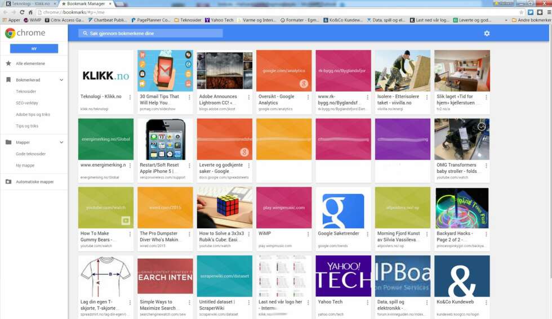Select the OMG Transformers baby stroller card checkmark
Viewport: 552px width, 319px height.
tap(481, 127)
